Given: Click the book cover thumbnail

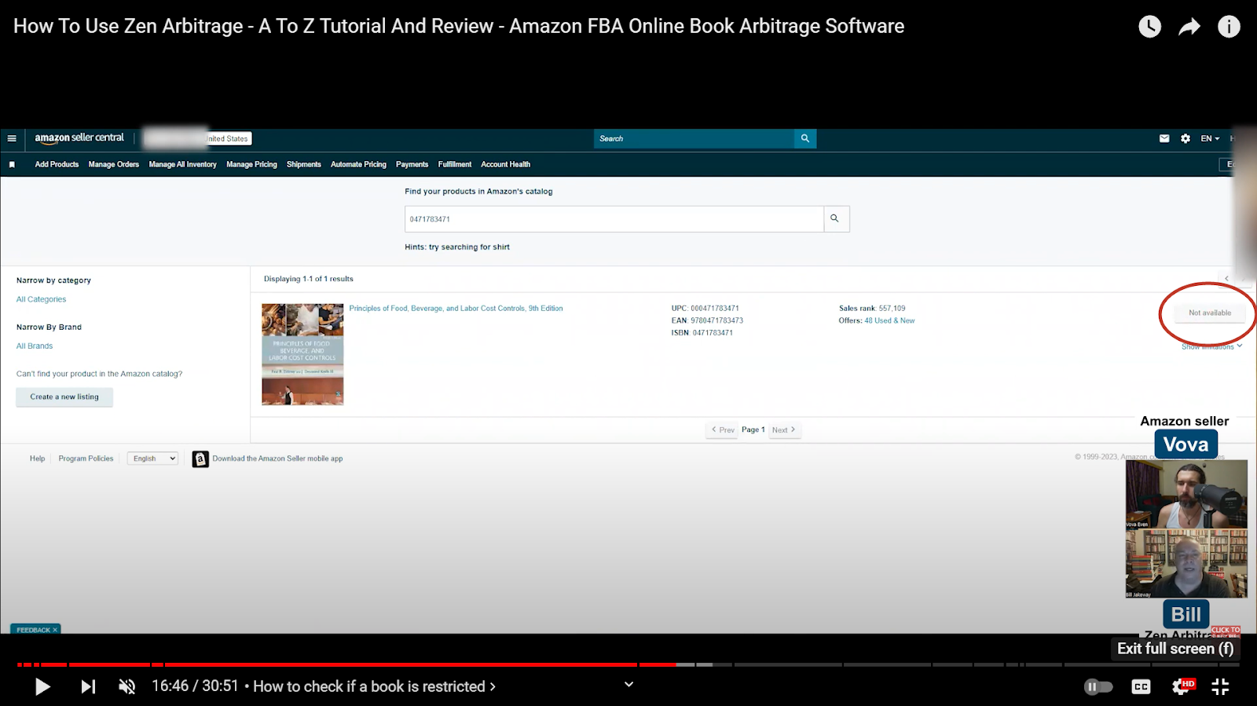Looking at the screenshot, I should click(302, 354).
